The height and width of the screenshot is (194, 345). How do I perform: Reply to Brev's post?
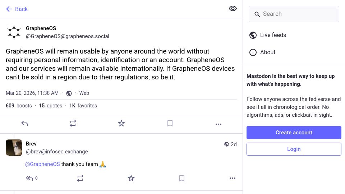coord(29,178)
